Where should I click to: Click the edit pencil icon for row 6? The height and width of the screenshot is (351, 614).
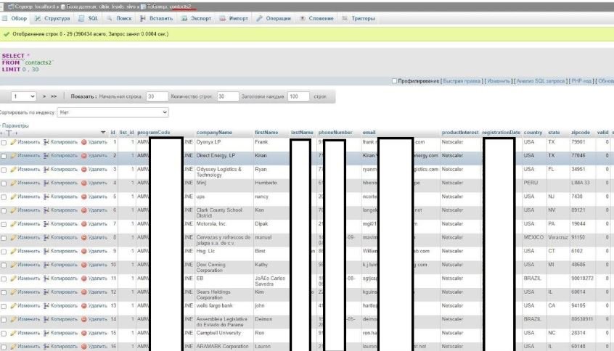click(x=13, y=210)
